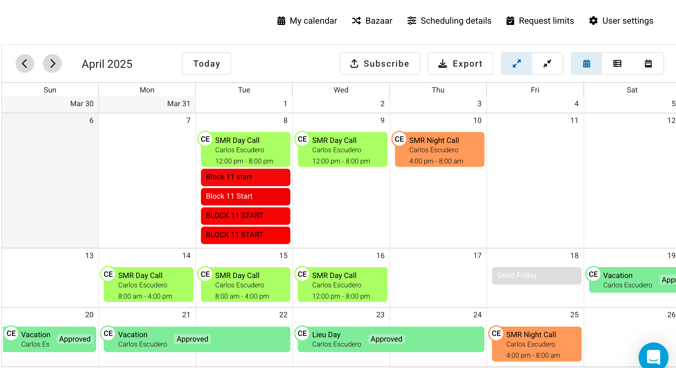Click the Today button
This screenshot has height=368, width=676.
pos(207,64)
